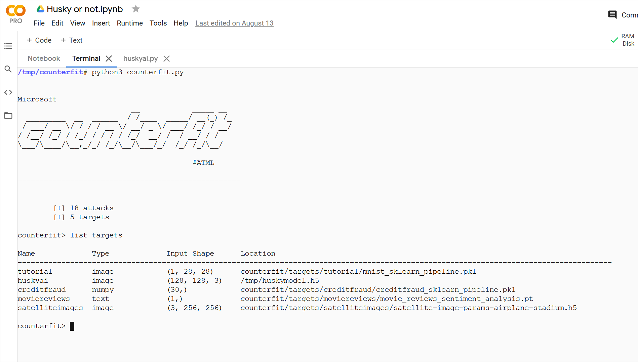Close the huskyai.py tab
The width and height of the screenshot is (638, 362).
[x=166, y=58]
